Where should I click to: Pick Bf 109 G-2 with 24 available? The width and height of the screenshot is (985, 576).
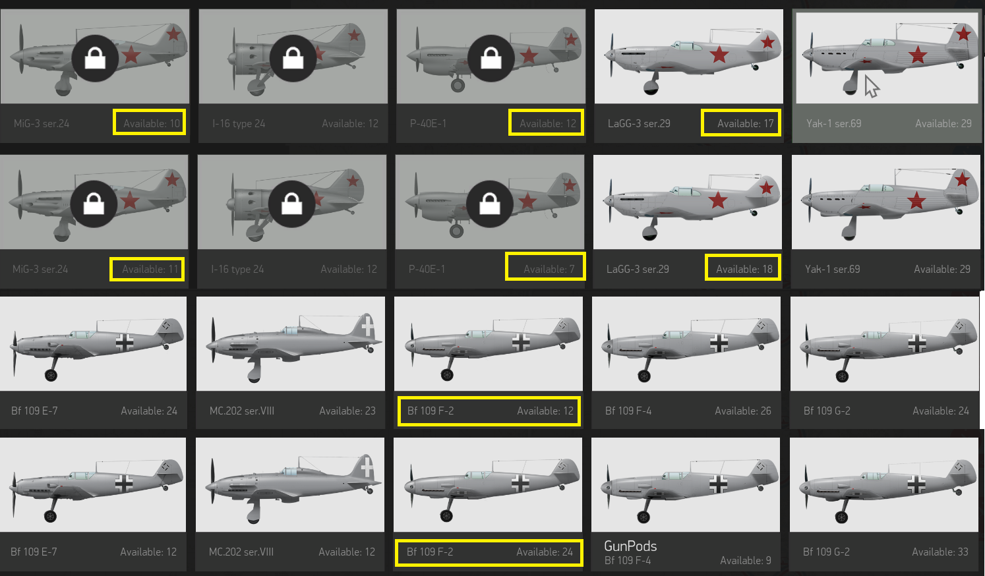point(885,362)
